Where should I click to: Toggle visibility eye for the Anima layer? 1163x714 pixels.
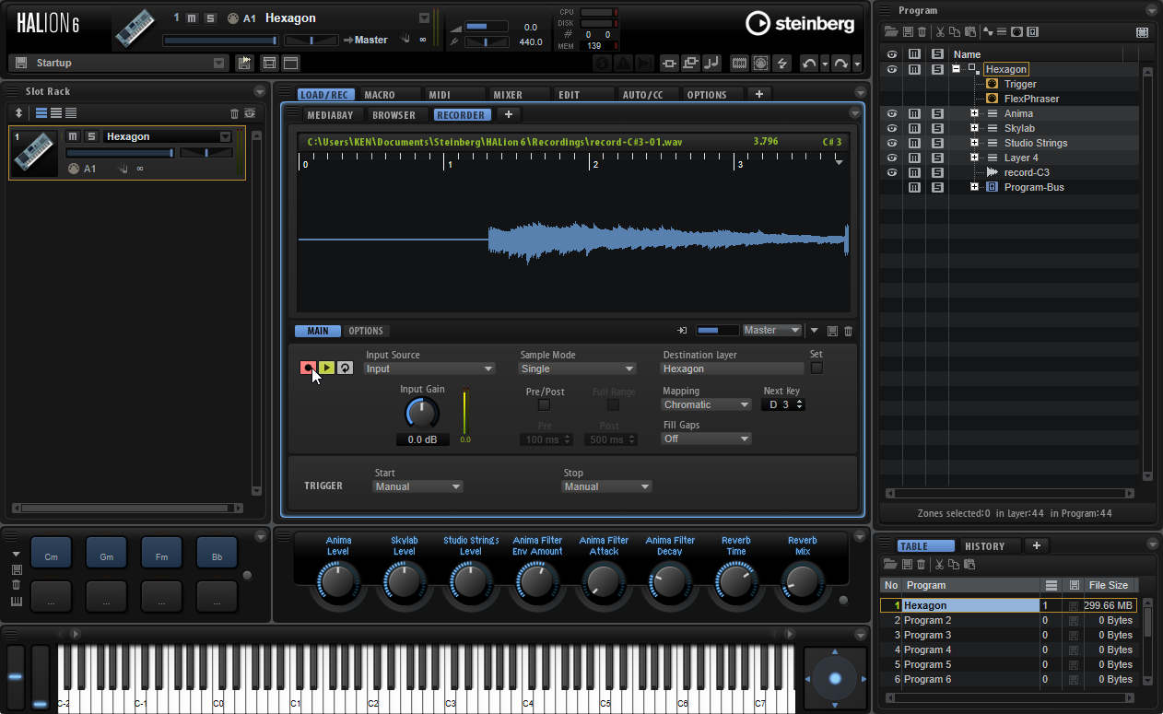pyautogui.click(x=891, y=113)
